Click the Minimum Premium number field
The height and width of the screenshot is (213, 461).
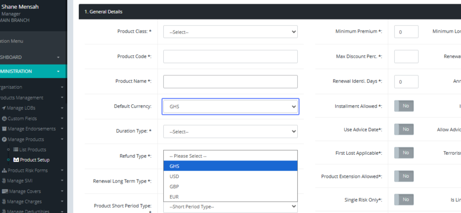pyautogui.click(x=406, y=32)
